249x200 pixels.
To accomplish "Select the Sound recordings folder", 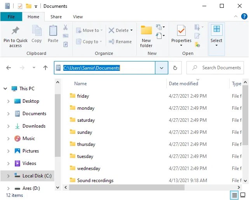I will (95, 181).
